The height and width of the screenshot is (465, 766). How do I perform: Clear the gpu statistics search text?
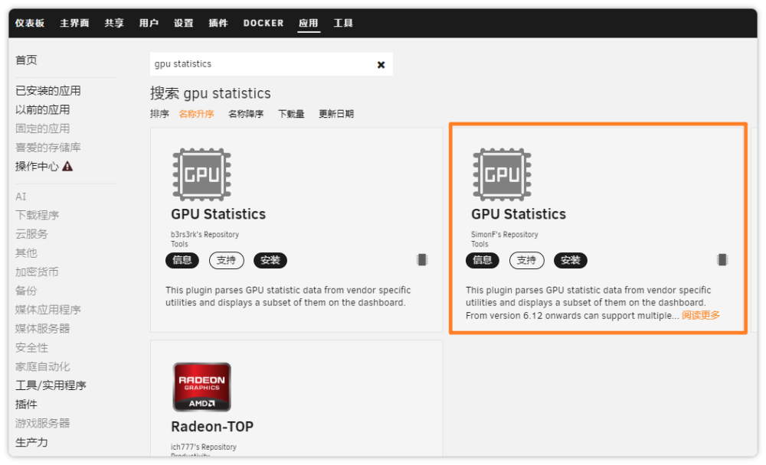tap(381, 64)
